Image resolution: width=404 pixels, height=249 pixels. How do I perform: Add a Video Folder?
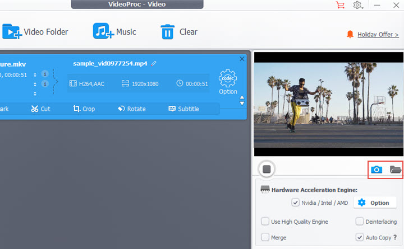(35, 31)
